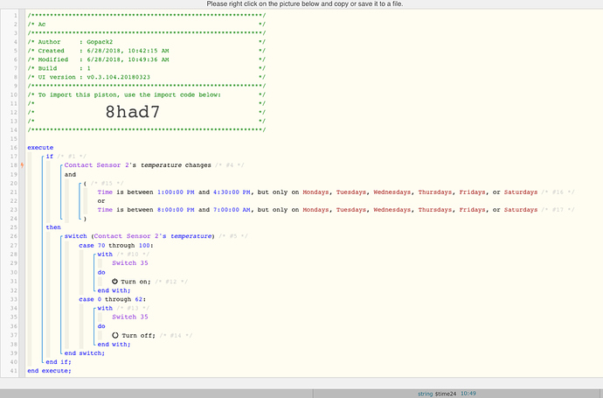The width and height of the screenshot is (603, 398).
Task: Select 'Contact Sensor 2's temperature' in the switch statement
Action: click(x=153, y=236)
